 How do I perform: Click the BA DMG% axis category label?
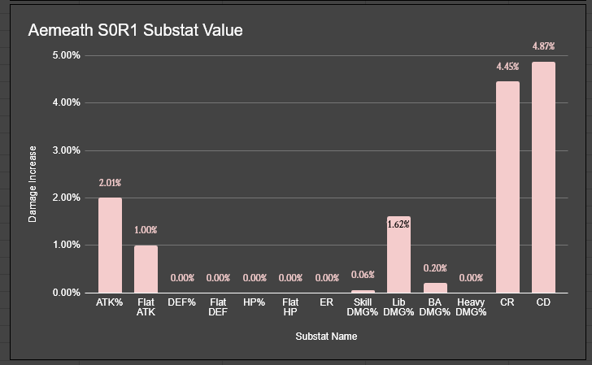(435, 307)
